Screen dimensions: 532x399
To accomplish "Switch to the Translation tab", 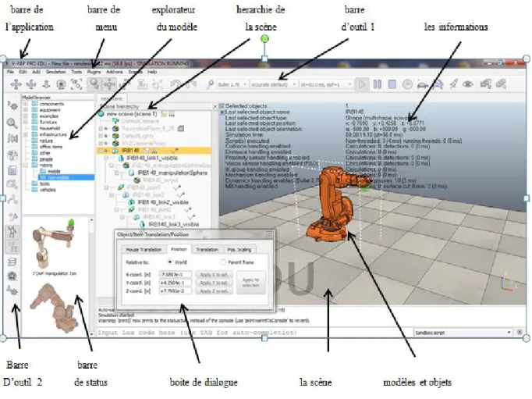I will click(207, 250).
